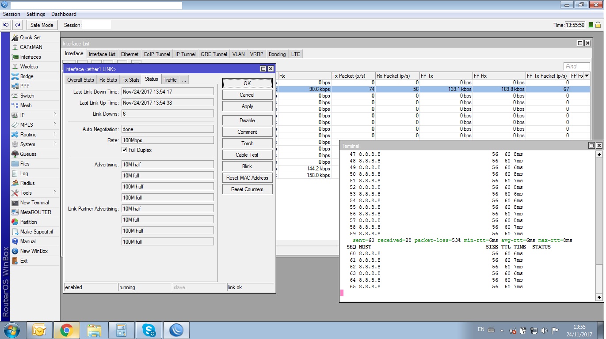Open the Dashboard menu
The height and width of the screenshot is (339, 606).
pyautogui.click(x=64, y=14)
